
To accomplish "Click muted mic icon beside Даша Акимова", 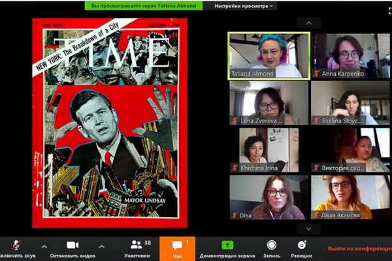I will [316, 215].
